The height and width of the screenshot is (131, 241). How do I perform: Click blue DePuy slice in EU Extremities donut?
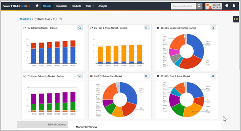pos(130,92)
